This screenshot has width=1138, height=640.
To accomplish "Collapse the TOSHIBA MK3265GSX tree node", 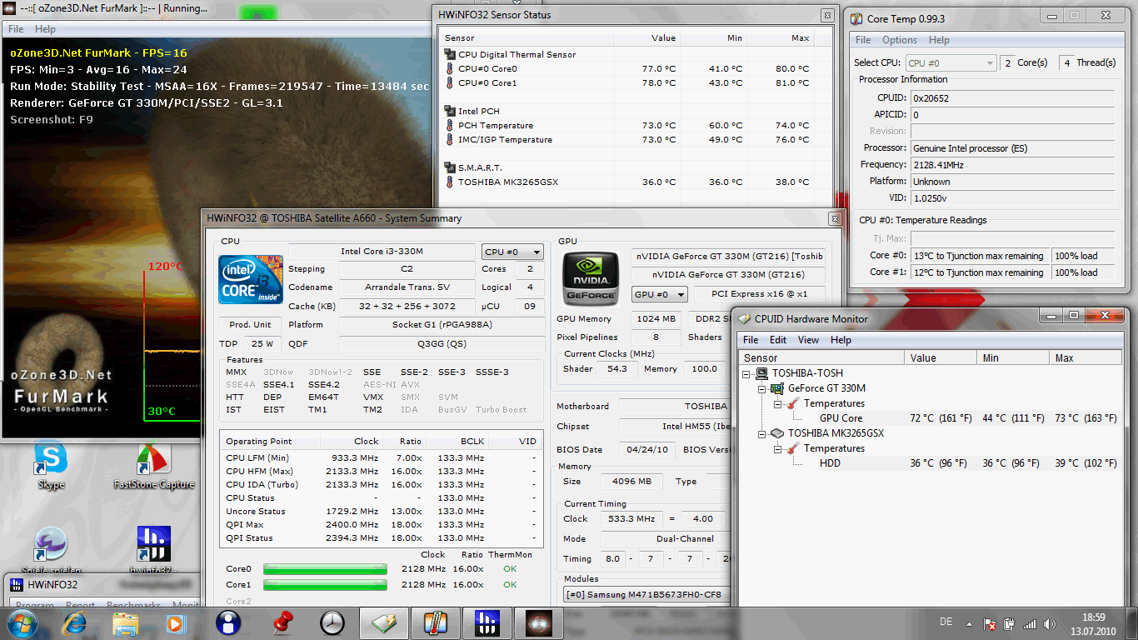I will [x=761, y=433].
